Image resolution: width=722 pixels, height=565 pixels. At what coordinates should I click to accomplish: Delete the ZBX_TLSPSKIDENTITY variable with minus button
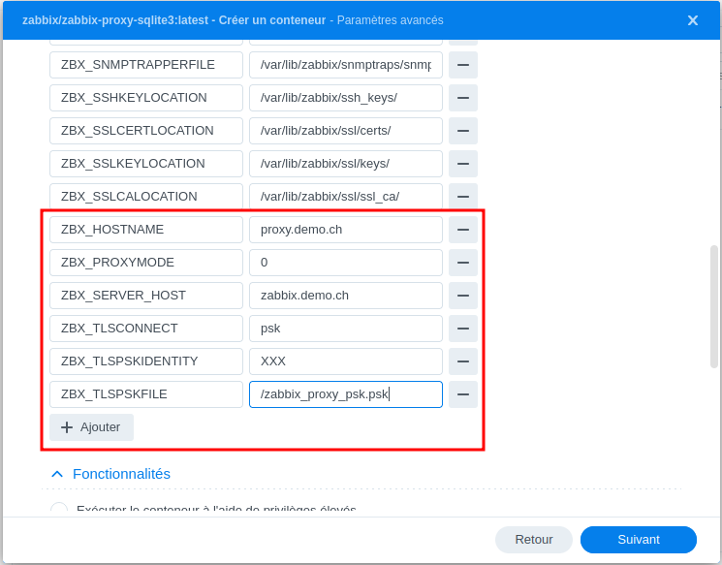click(x=463, y=361)
